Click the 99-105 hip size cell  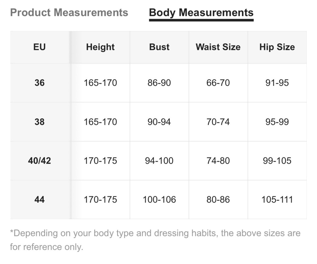(x=277, y=161)
